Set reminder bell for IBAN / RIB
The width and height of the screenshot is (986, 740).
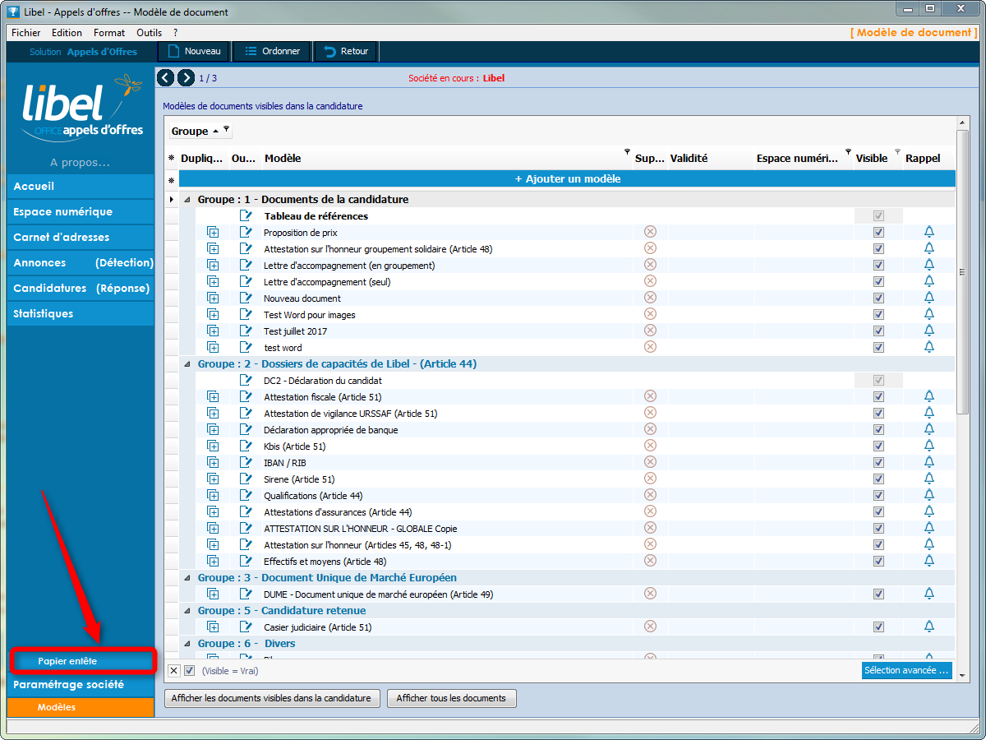[x=929, y=462]
